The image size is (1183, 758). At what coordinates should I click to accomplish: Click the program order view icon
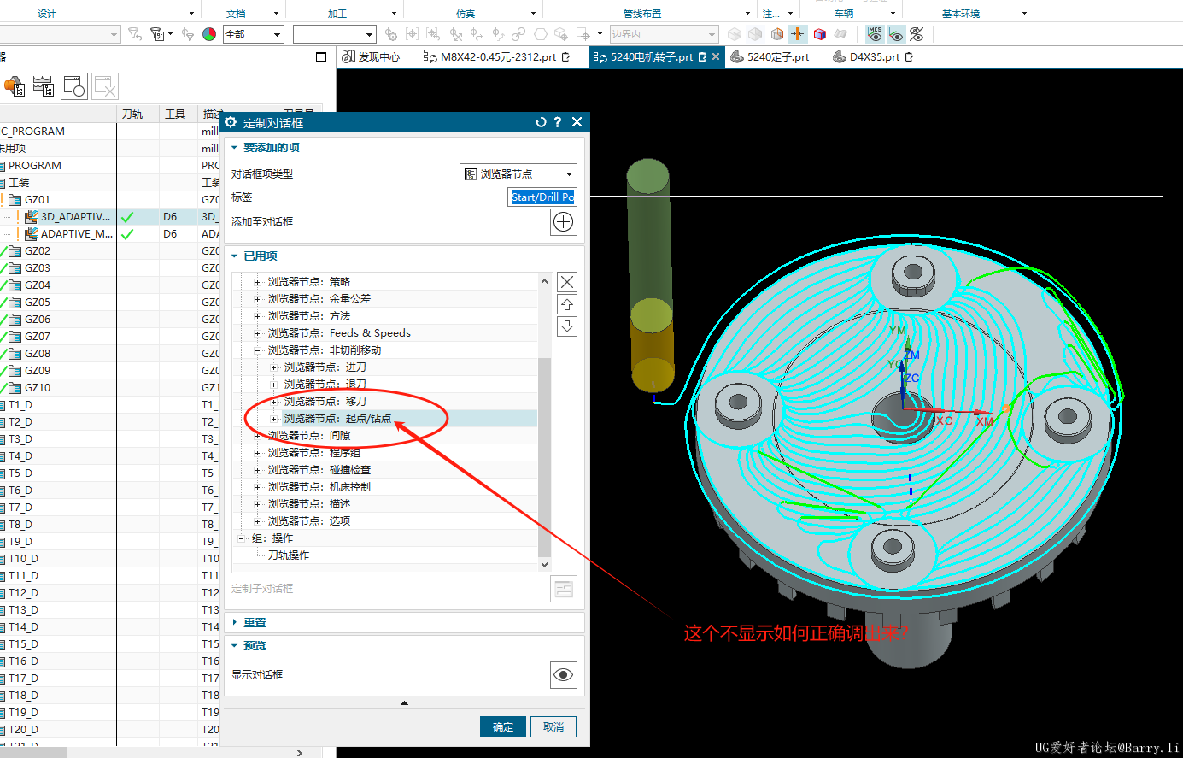(15, 85)
